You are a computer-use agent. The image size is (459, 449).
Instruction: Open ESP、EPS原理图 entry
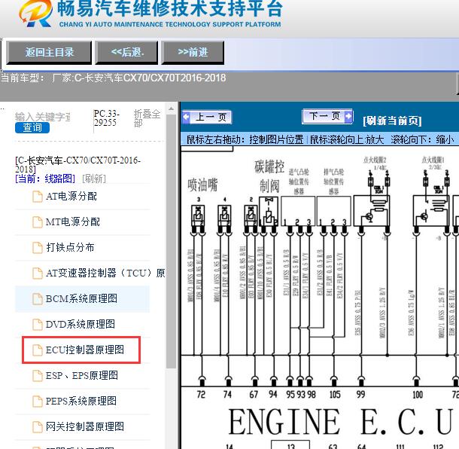pyautogui.click(x=82, y=375)
